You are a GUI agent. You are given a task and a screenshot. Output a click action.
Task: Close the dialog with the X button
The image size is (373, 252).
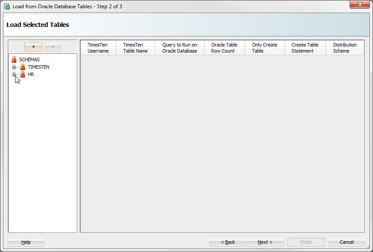[360, 4]
